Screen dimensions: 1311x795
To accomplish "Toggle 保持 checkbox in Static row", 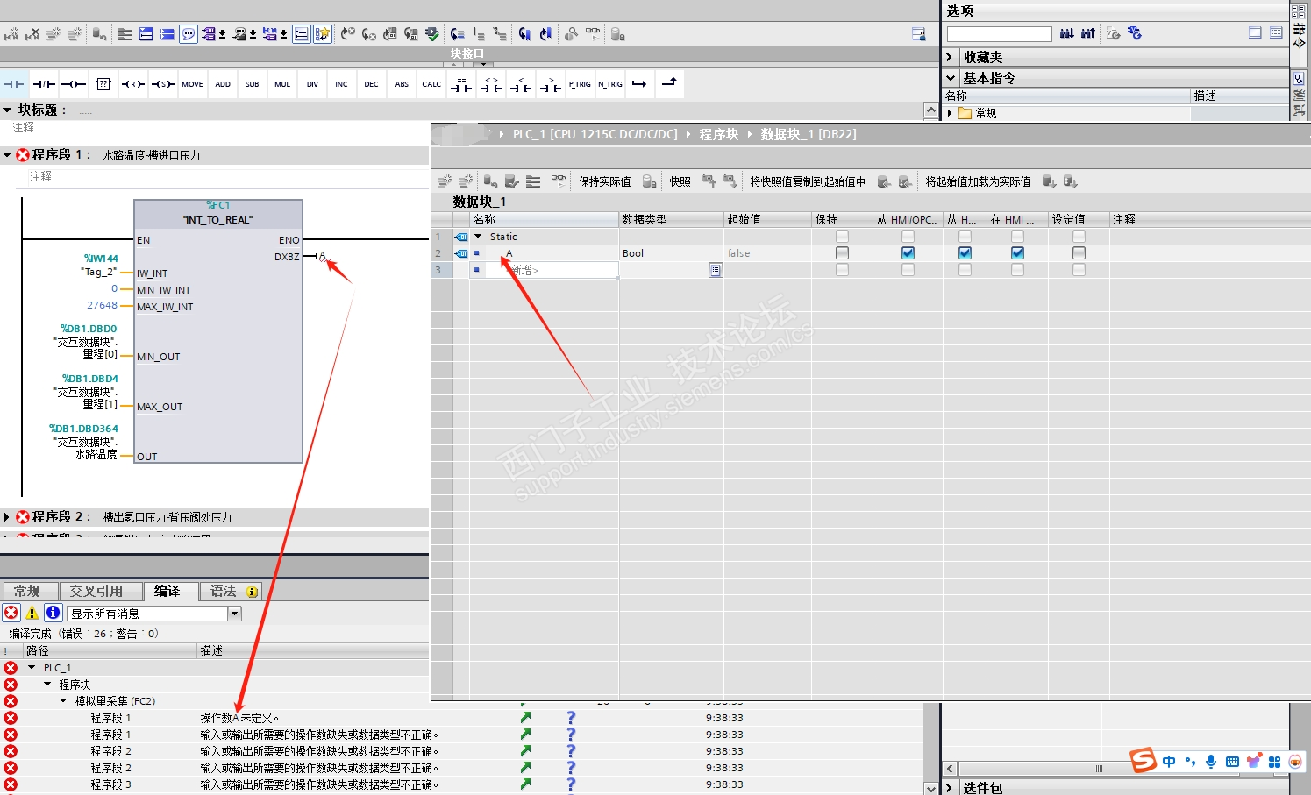I will point(842,237).
